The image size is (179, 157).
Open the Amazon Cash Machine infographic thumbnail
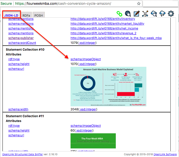click(x=108, y=87)
